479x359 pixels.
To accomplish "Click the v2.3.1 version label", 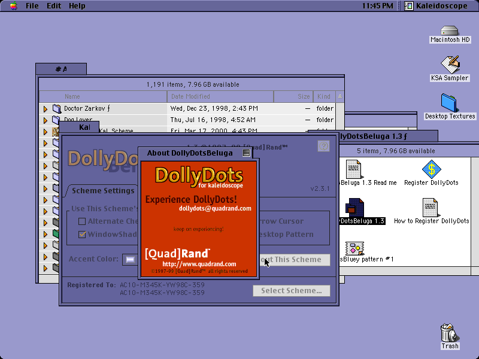I will coord(320,188).
